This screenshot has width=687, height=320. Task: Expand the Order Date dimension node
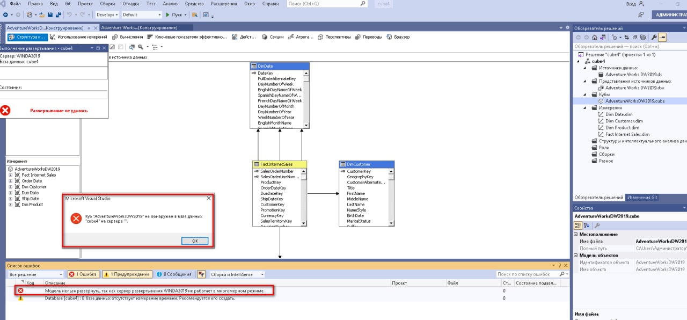[x=11, y=181]
